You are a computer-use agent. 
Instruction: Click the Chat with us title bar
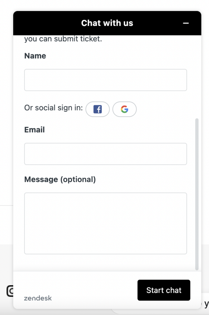coord(107,23)
